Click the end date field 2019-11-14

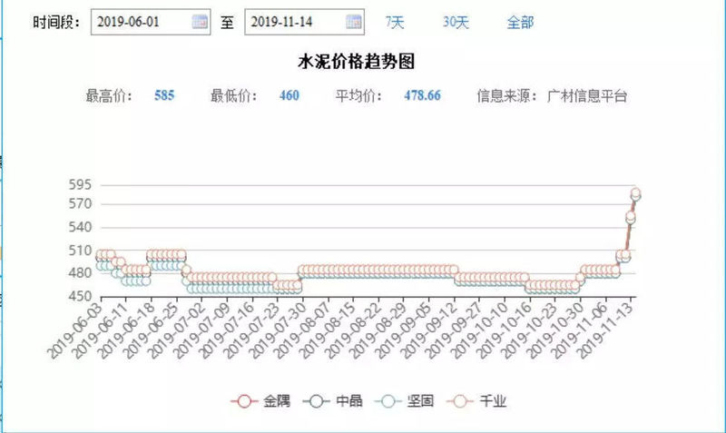pyautogui.click(x=304, y=22)
